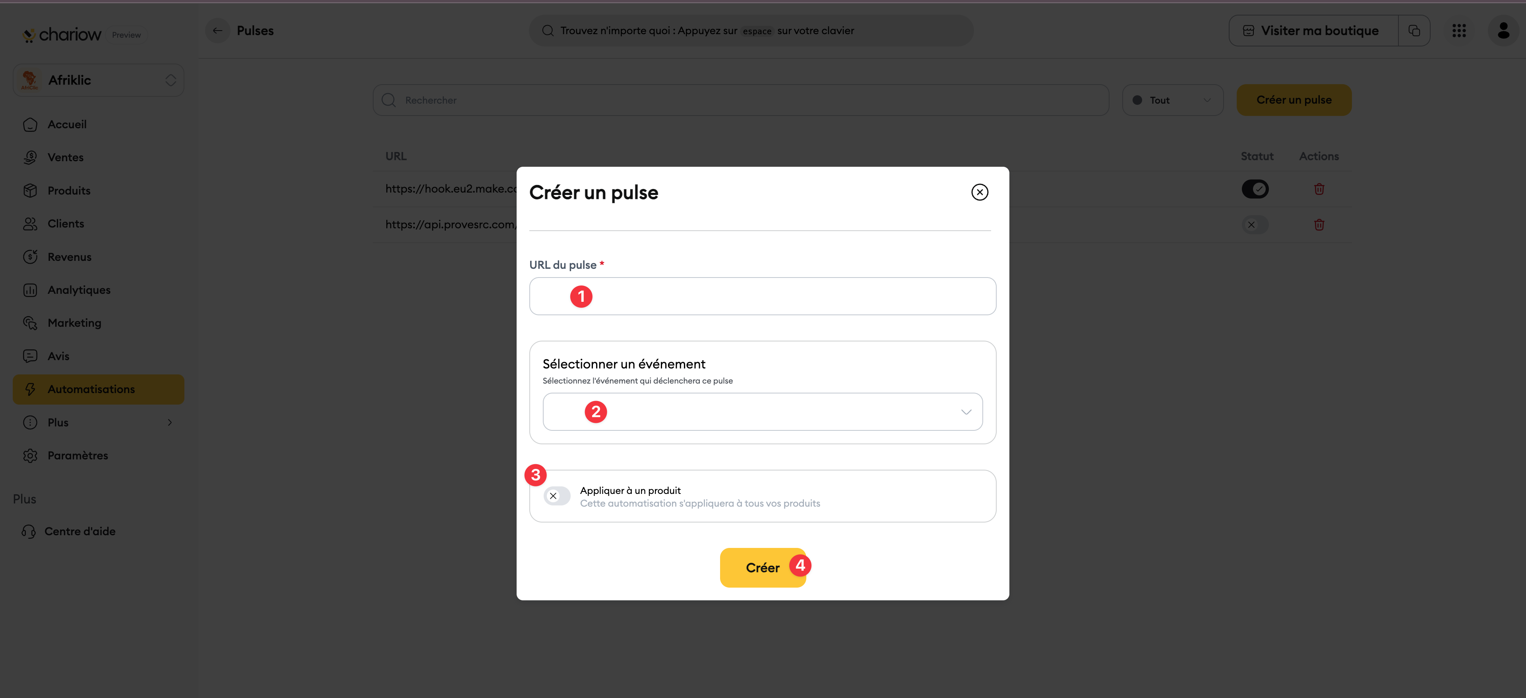Screen dimensions: 1526x698
Task: Enable the Appliquer à un produit toggle
Action: click(557, 496)
